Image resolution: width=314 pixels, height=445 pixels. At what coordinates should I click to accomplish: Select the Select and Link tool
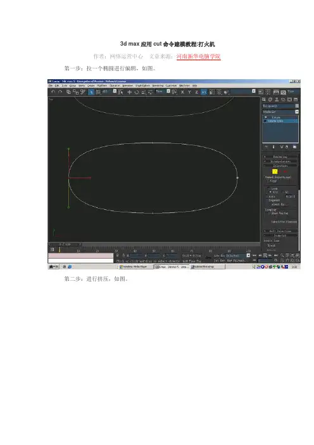[68, 92]
